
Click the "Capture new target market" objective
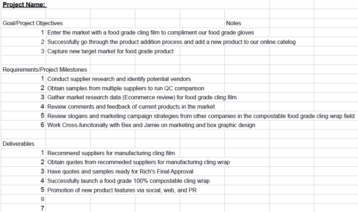point(110,51)
